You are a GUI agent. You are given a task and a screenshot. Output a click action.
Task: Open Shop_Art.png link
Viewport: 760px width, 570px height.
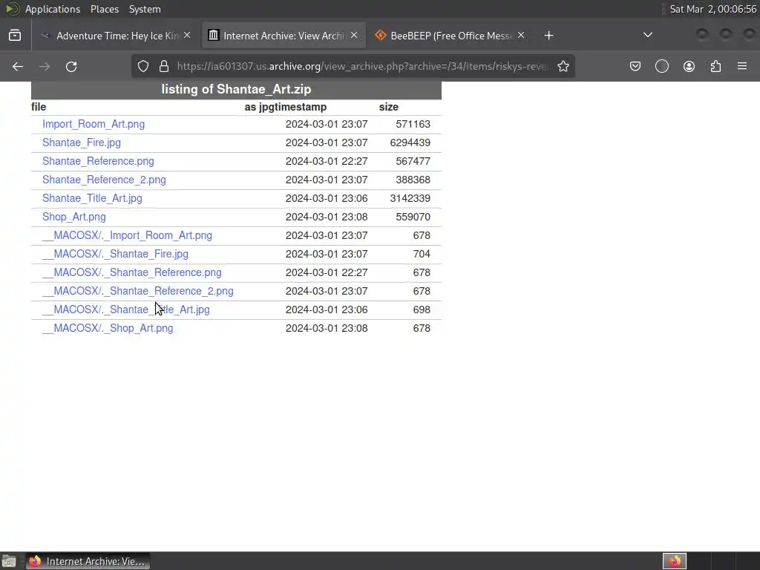[x=73, y=217]
